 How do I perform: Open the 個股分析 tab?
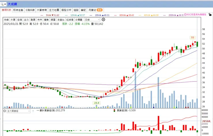pyautogui.click(x=66, y=10)
